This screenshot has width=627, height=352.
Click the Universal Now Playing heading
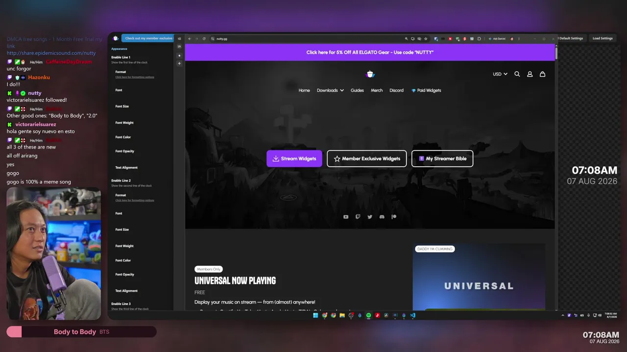click(x=235, y=281)
